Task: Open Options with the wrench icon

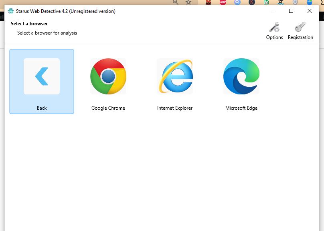Action: (274, 27)
